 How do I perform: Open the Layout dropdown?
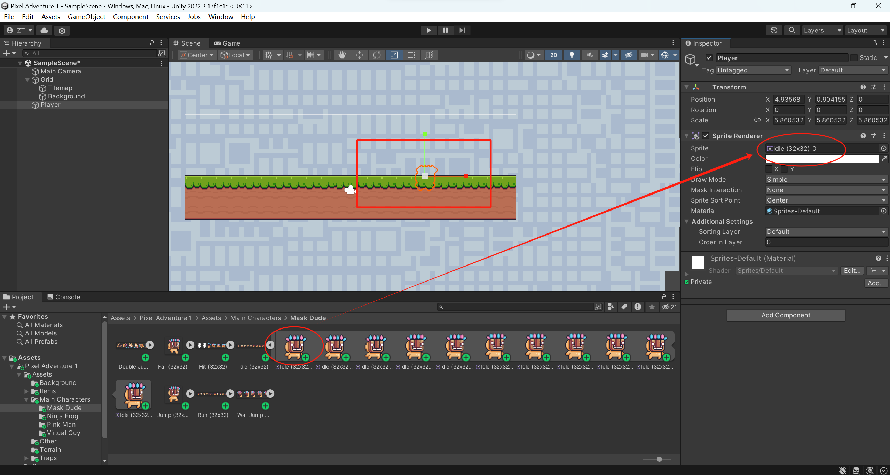click(x=866, y=30)
